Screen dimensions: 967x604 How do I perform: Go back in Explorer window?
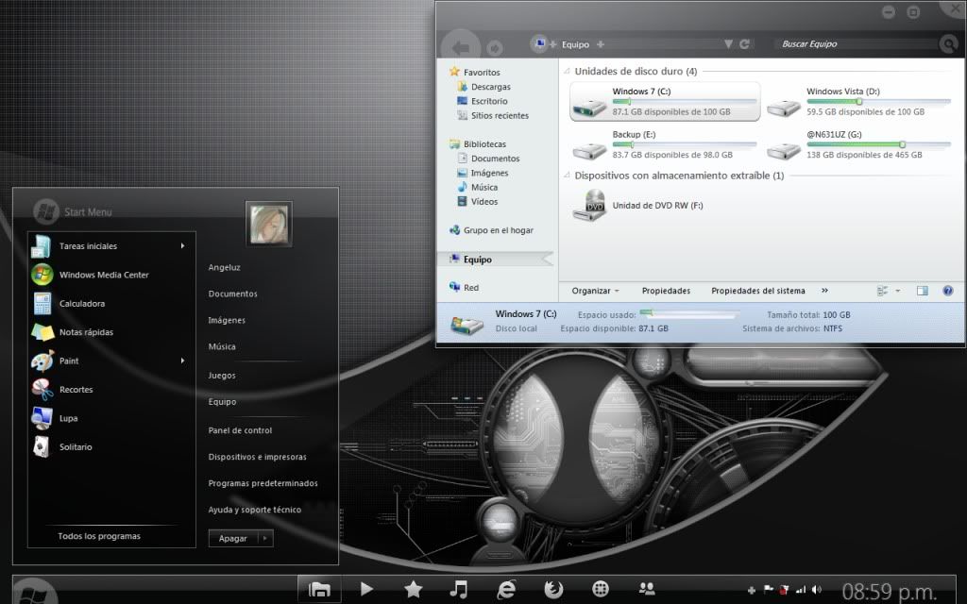click(461, 47)
